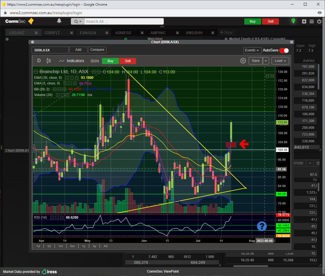Open the hamburger menu in header
The width and height of the screenshot is (325, 276).
tap(312, 21)
